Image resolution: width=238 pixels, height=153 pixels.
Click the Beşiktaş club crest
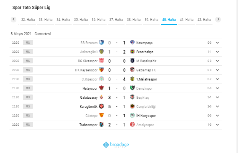click(x=132, y=97)
